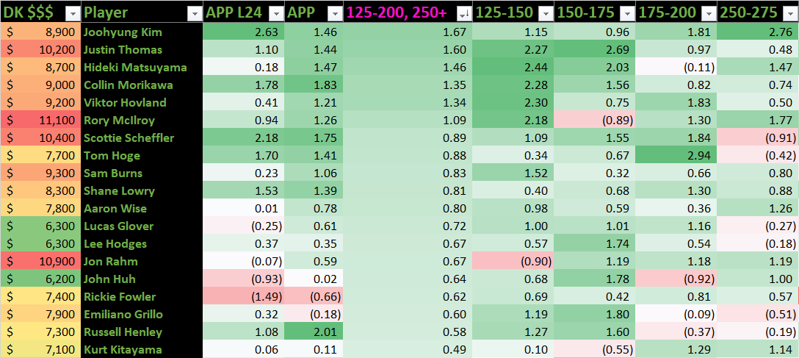Open the sorted 125-200, 250+ filter dropdown
Image resolution: width=799 pixels, height=358 pixels.
[x=466, y=14]
